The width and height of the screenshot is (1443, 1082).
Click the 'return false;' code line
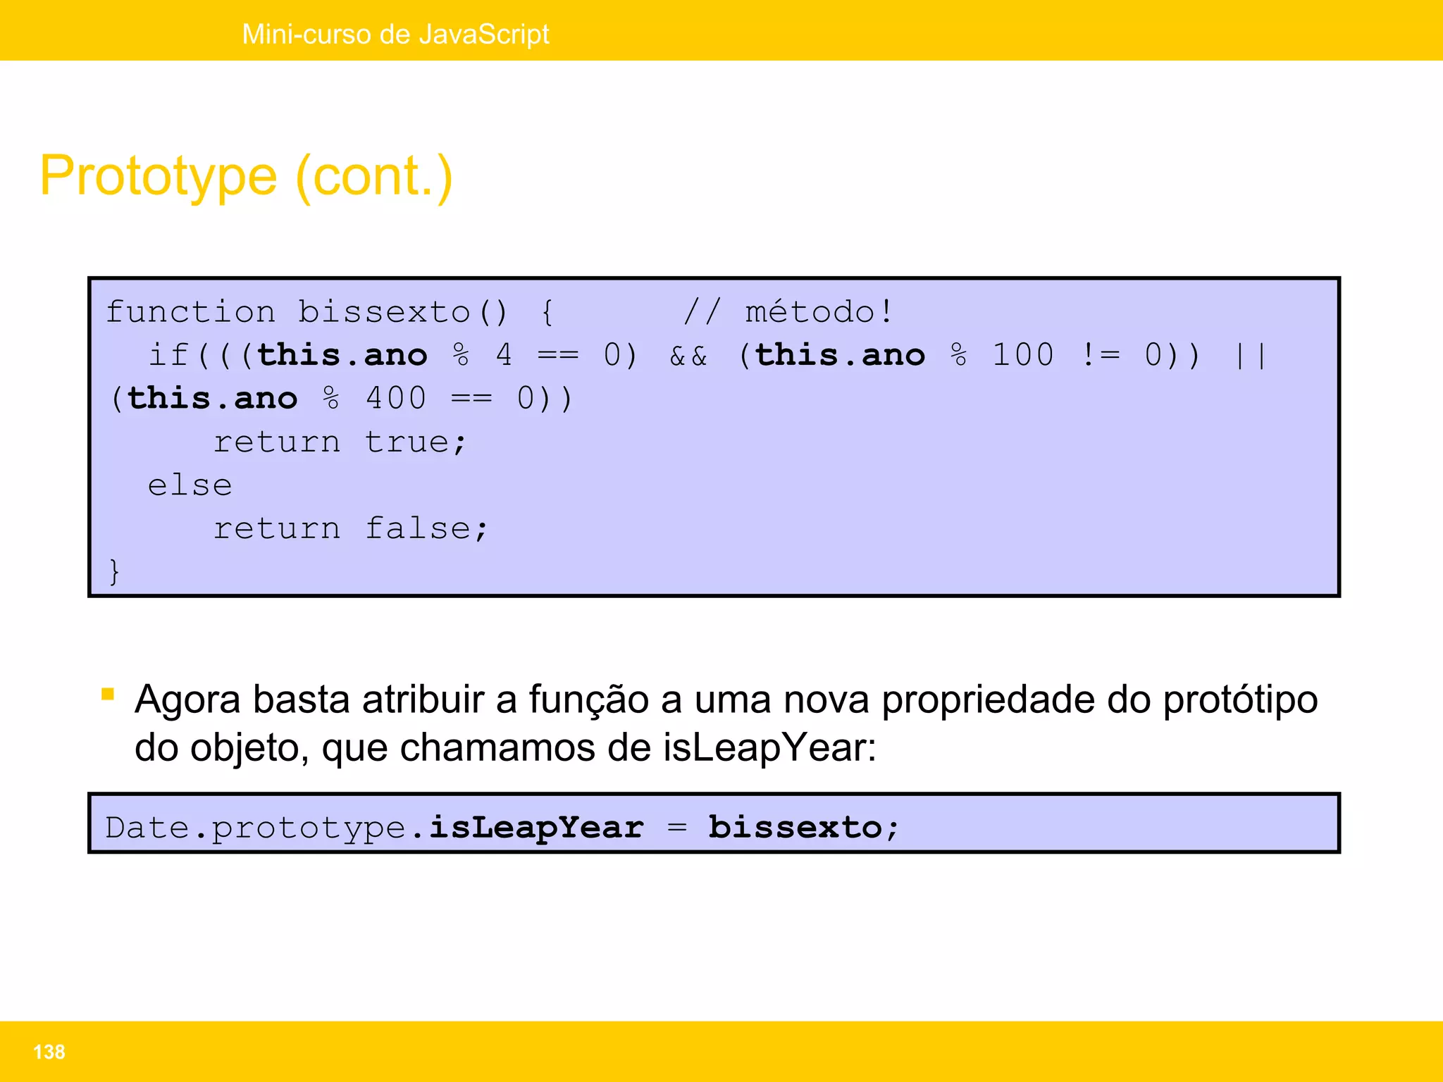(x=350, y=528)
